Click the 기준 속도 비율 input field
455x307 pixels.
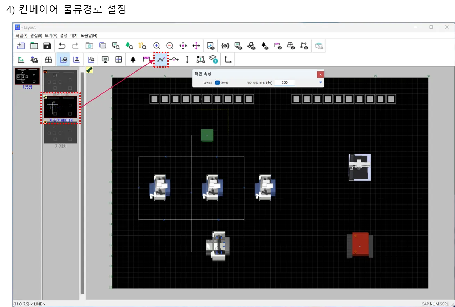[284, 83]
